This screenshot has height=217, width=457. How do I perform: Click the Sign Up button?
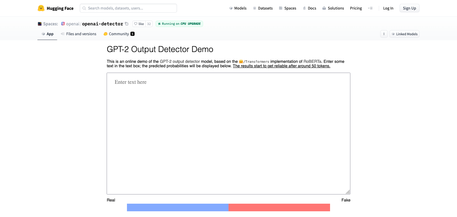409,8
